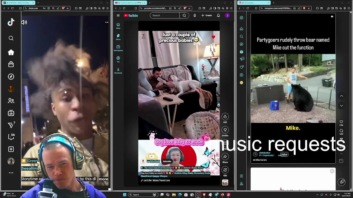Reload the TikTok browser window
The image size is (353, 198).
(x=12, y=8)
